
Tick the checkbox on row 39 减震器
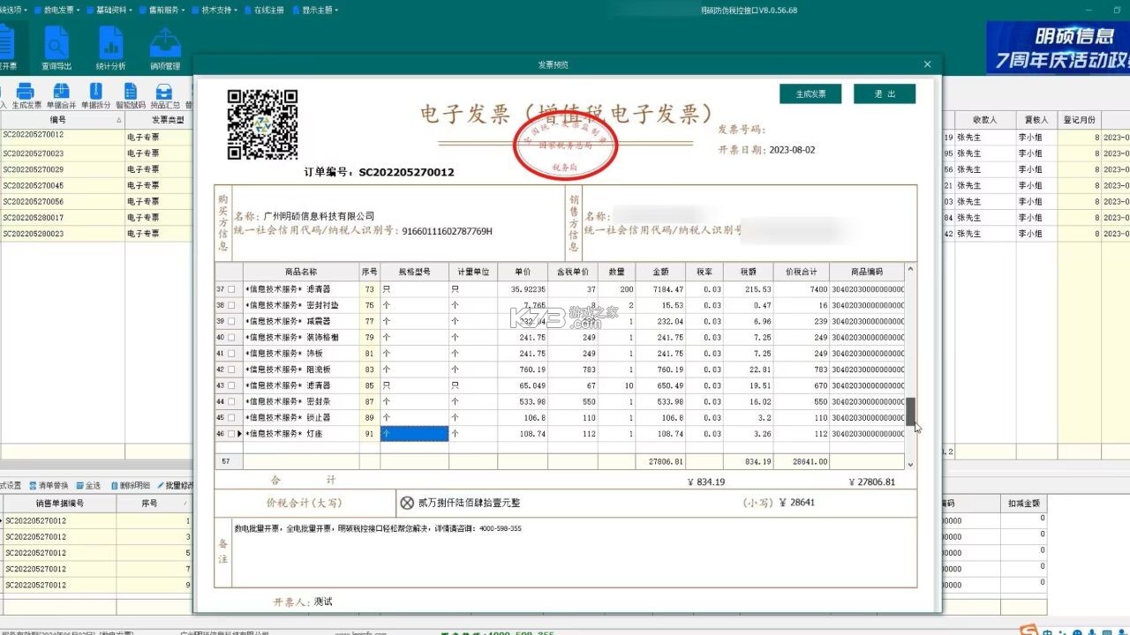[x=232, y=322]
